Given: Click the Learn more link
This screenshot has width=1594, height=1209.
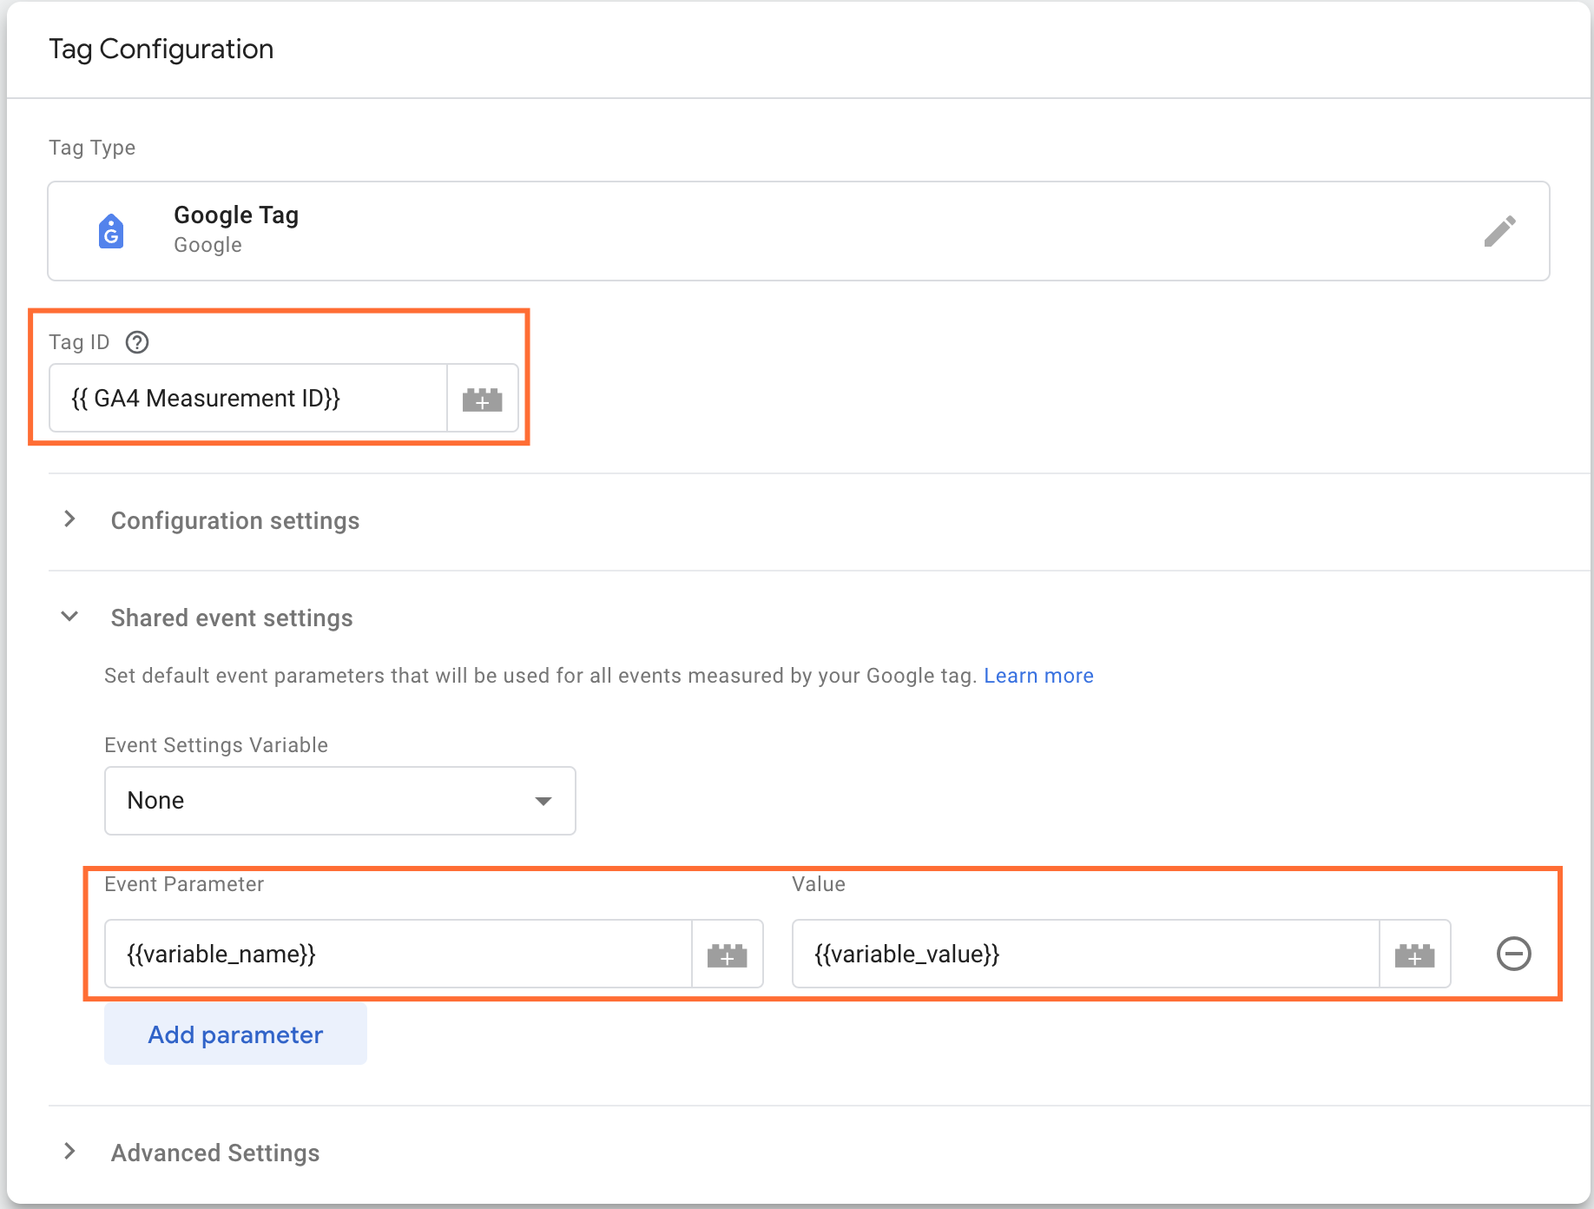Looking at the screenshot, I should [1038, 675].
